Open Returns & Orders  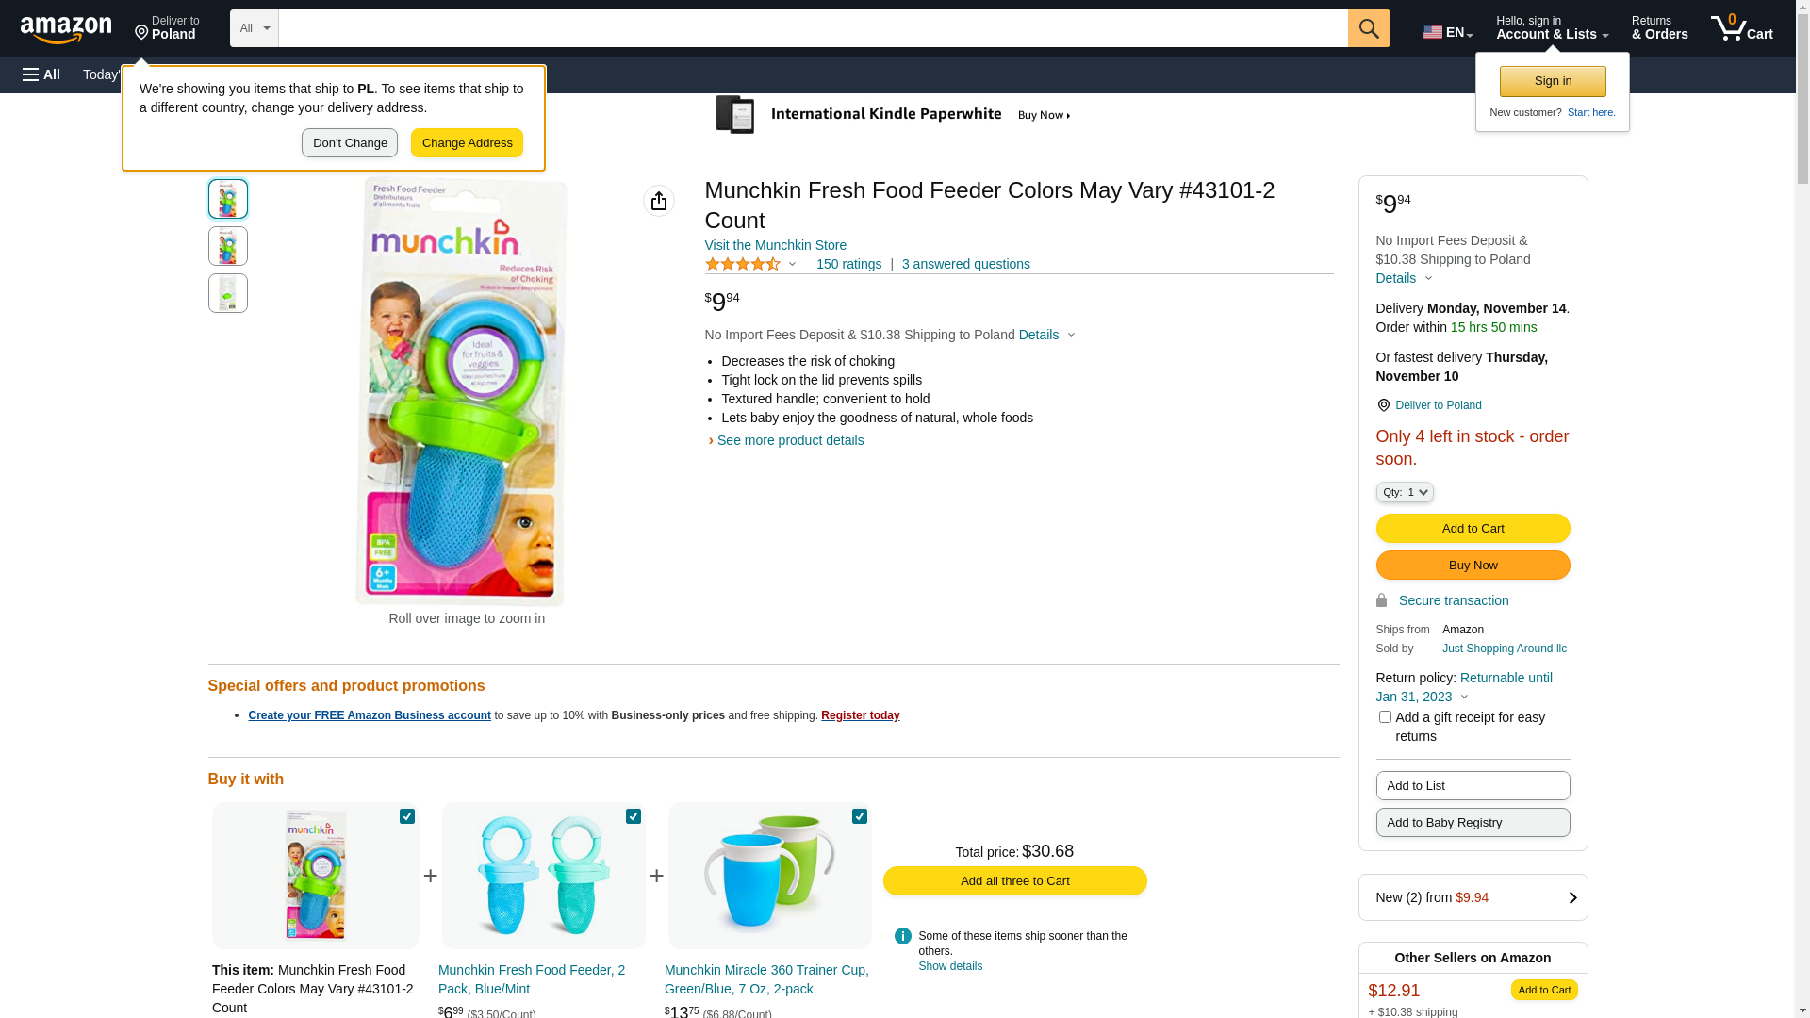pyautogui.click(x=1659, y=28)
